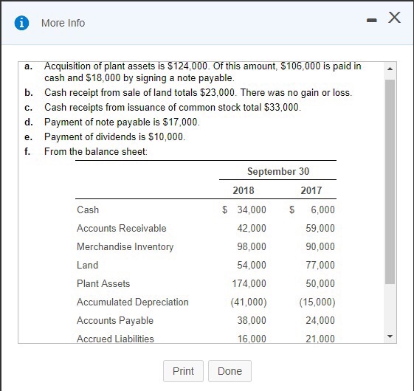Close the More Info dialog
414x391 pixels.
click(395, 18)
